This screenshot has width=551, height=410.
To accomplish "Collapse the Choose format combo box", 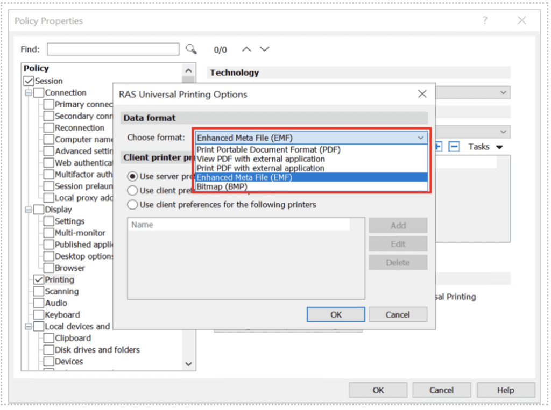I will pyautogui.click(x=420, y=138).
